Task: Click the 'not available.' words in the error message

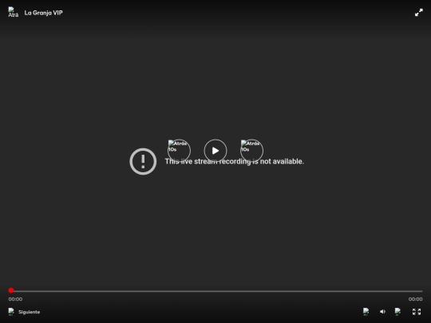Action: 282,161
